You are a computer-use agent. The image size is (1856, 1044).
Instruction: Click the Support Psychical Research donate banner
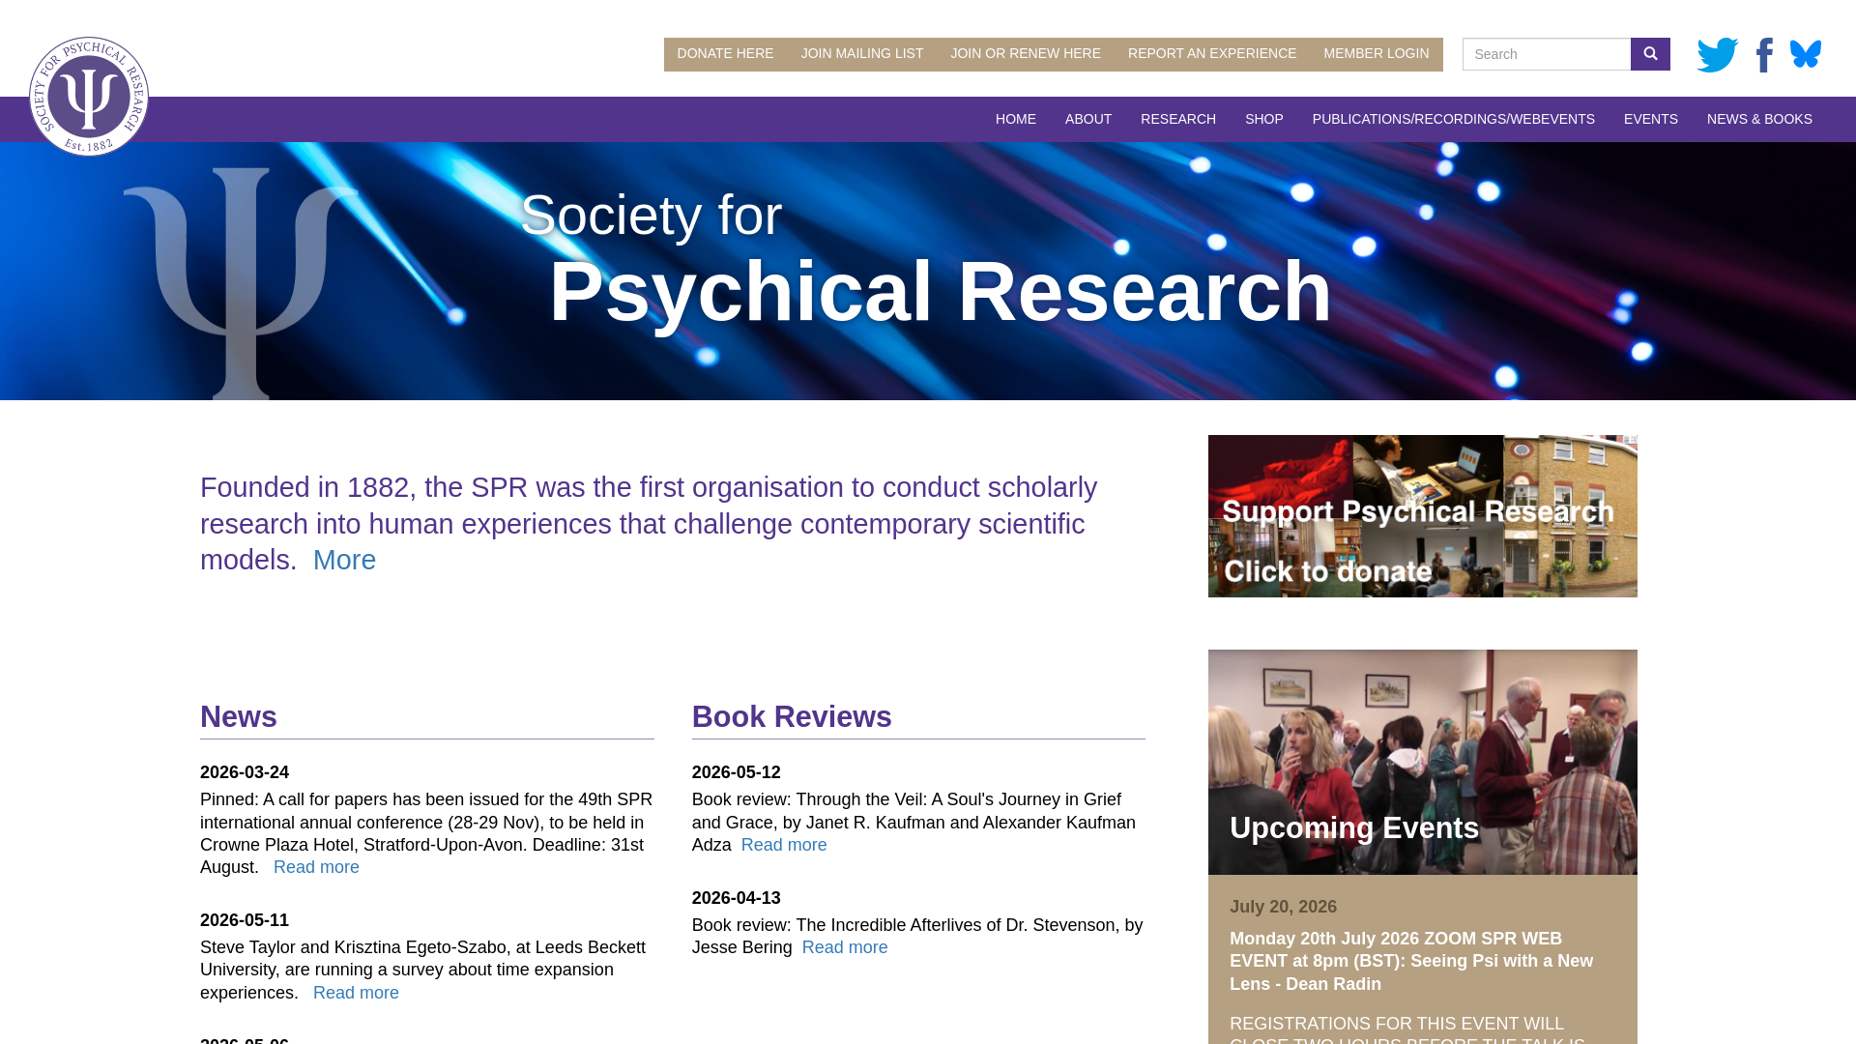pyautogui.click(x=1422, y=516)
